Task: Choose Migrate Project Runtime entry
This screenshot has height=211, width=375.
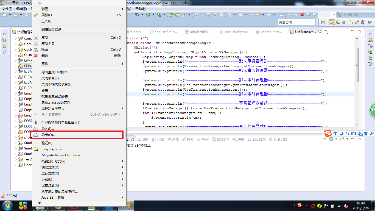Action: pos(79,155)
